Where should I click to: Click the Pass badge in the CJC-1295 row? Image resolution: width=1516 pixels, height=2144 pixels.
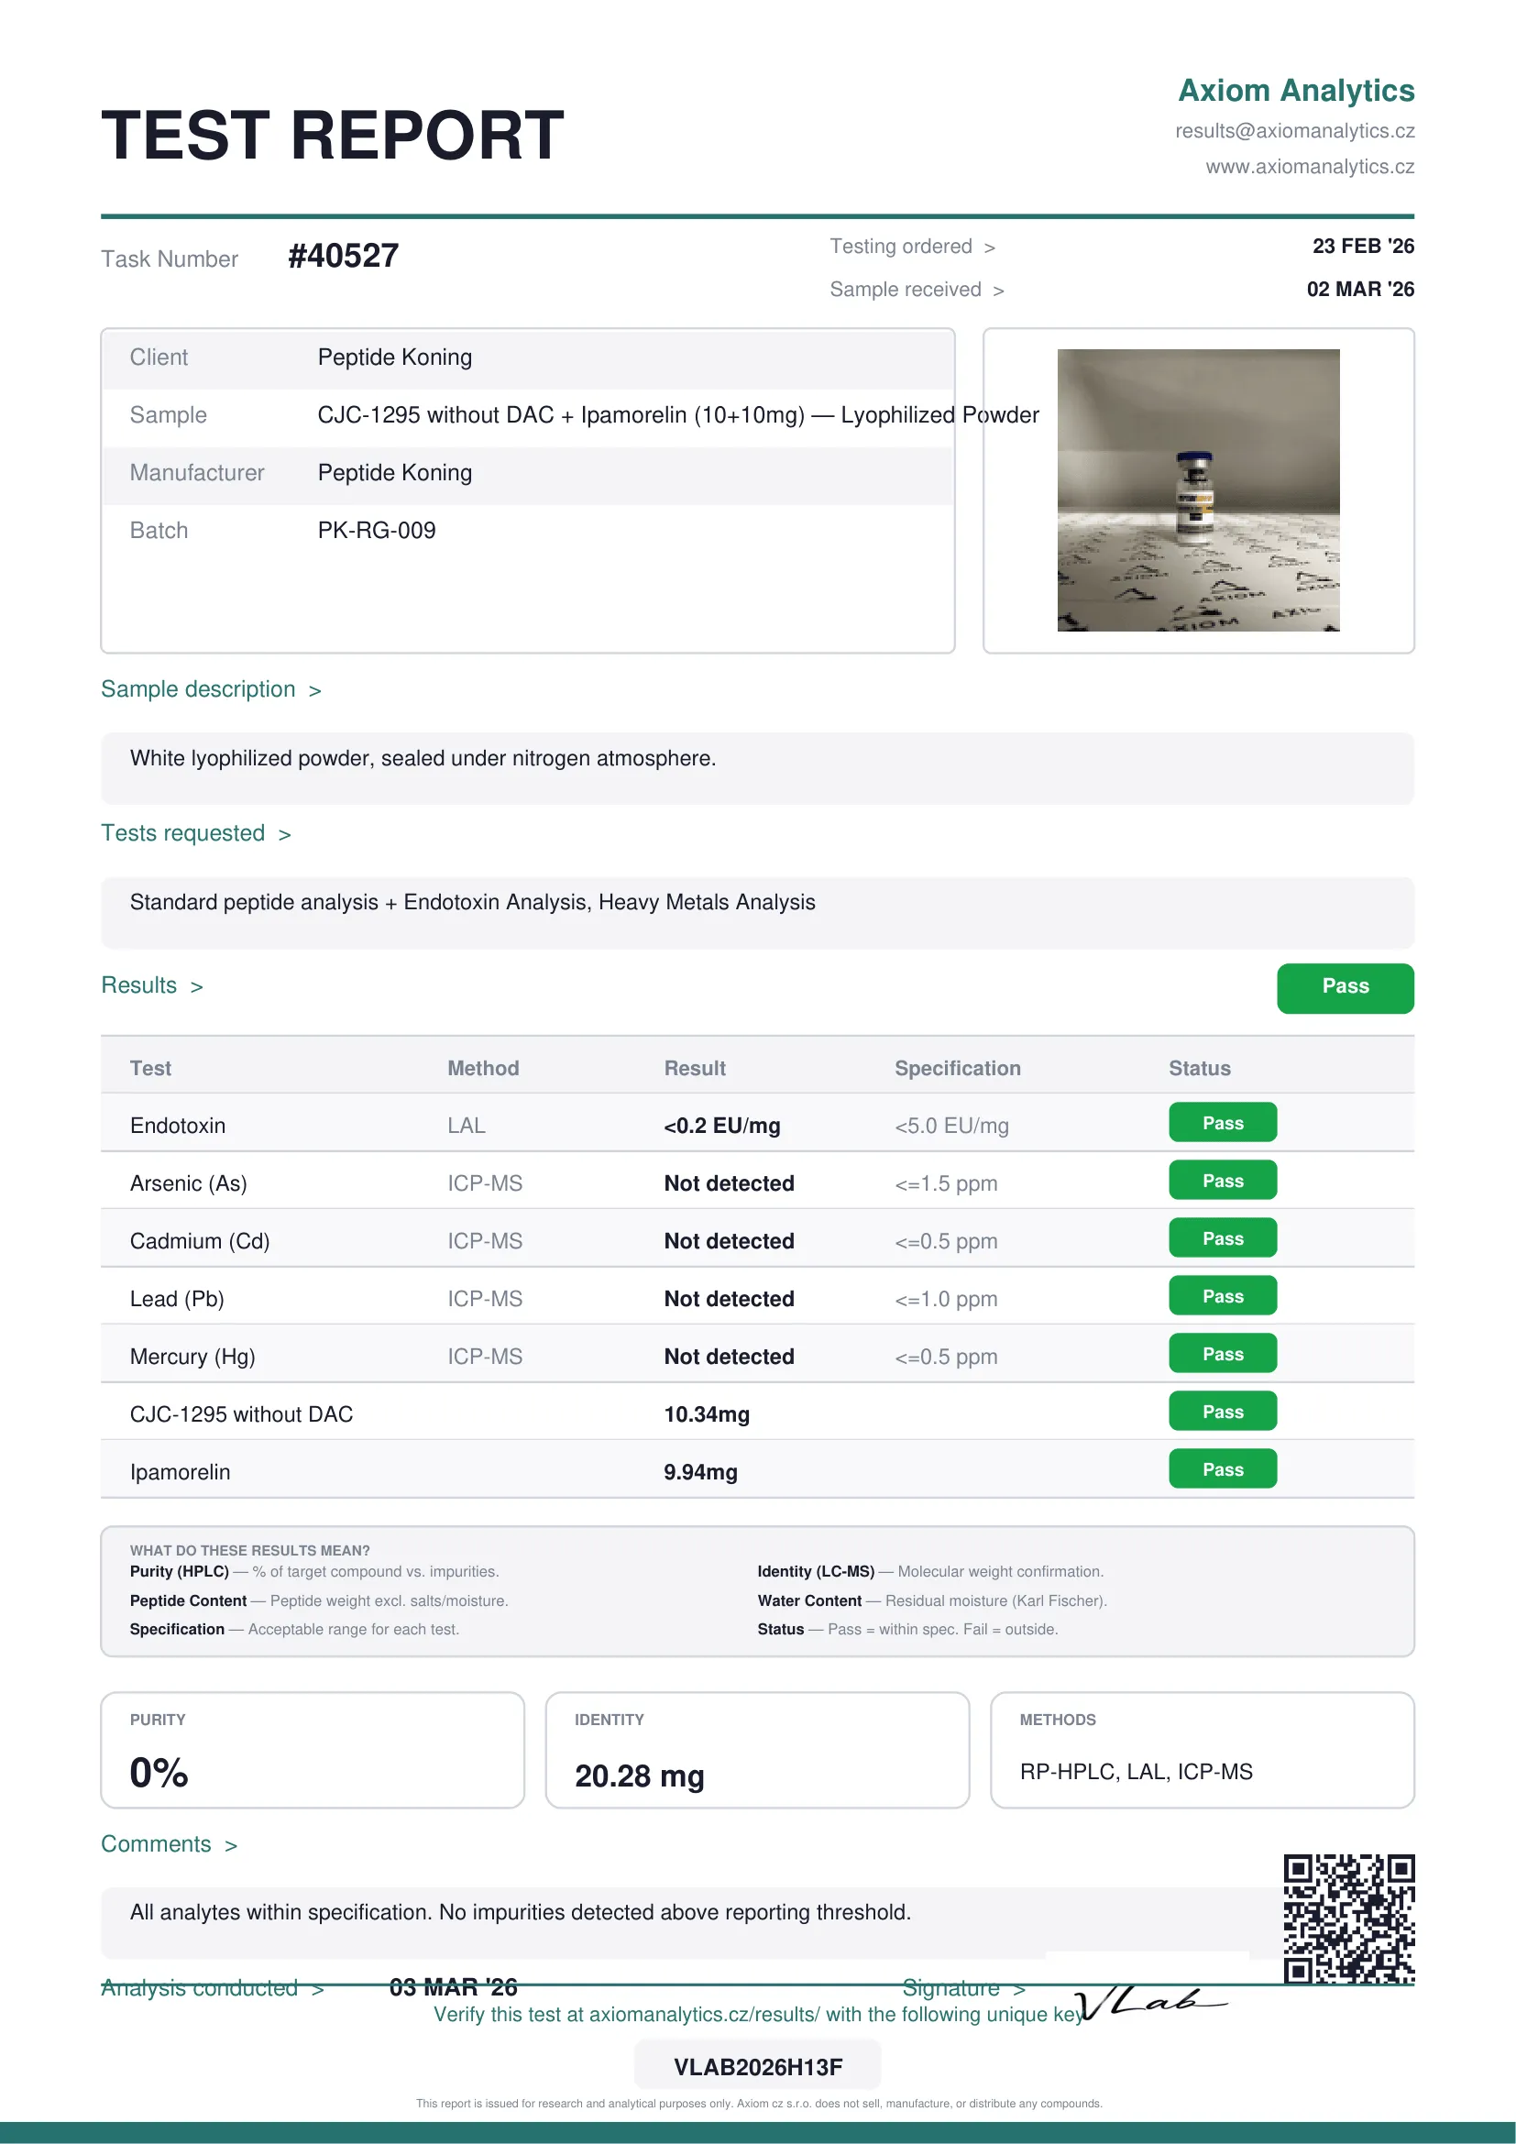click(x=1223, y=1412)
